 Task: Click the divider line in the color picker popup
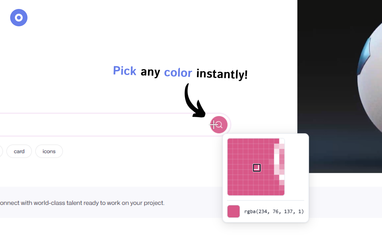click(x=266, y=200)
